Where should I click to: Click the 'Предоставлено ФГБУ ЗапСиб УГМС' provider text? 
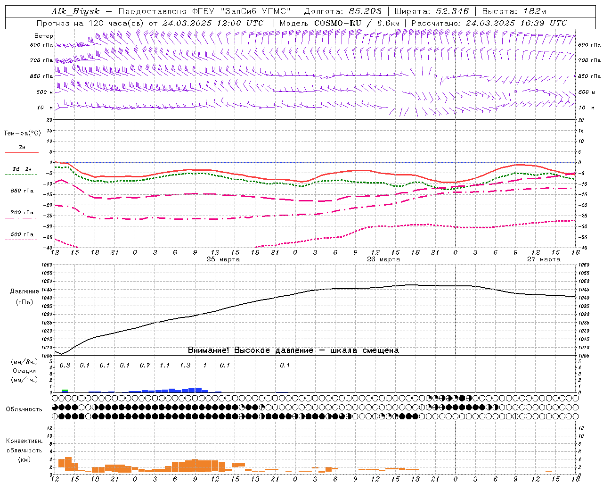(205, 11)
